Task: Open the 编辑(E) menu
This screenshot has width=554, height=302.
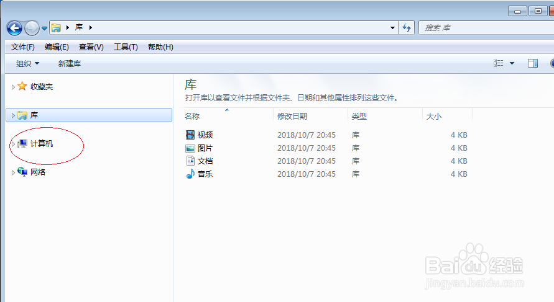Action: 57,47
